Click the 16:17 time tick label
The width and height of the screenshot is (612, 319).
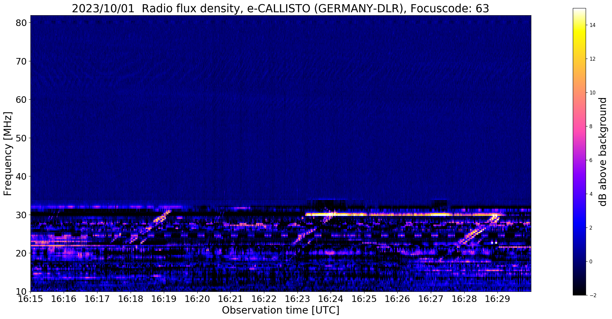[97, 299]
